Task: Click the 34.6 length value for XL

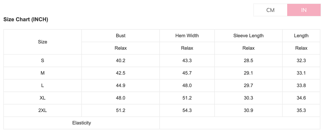Action: coord(301,98)
